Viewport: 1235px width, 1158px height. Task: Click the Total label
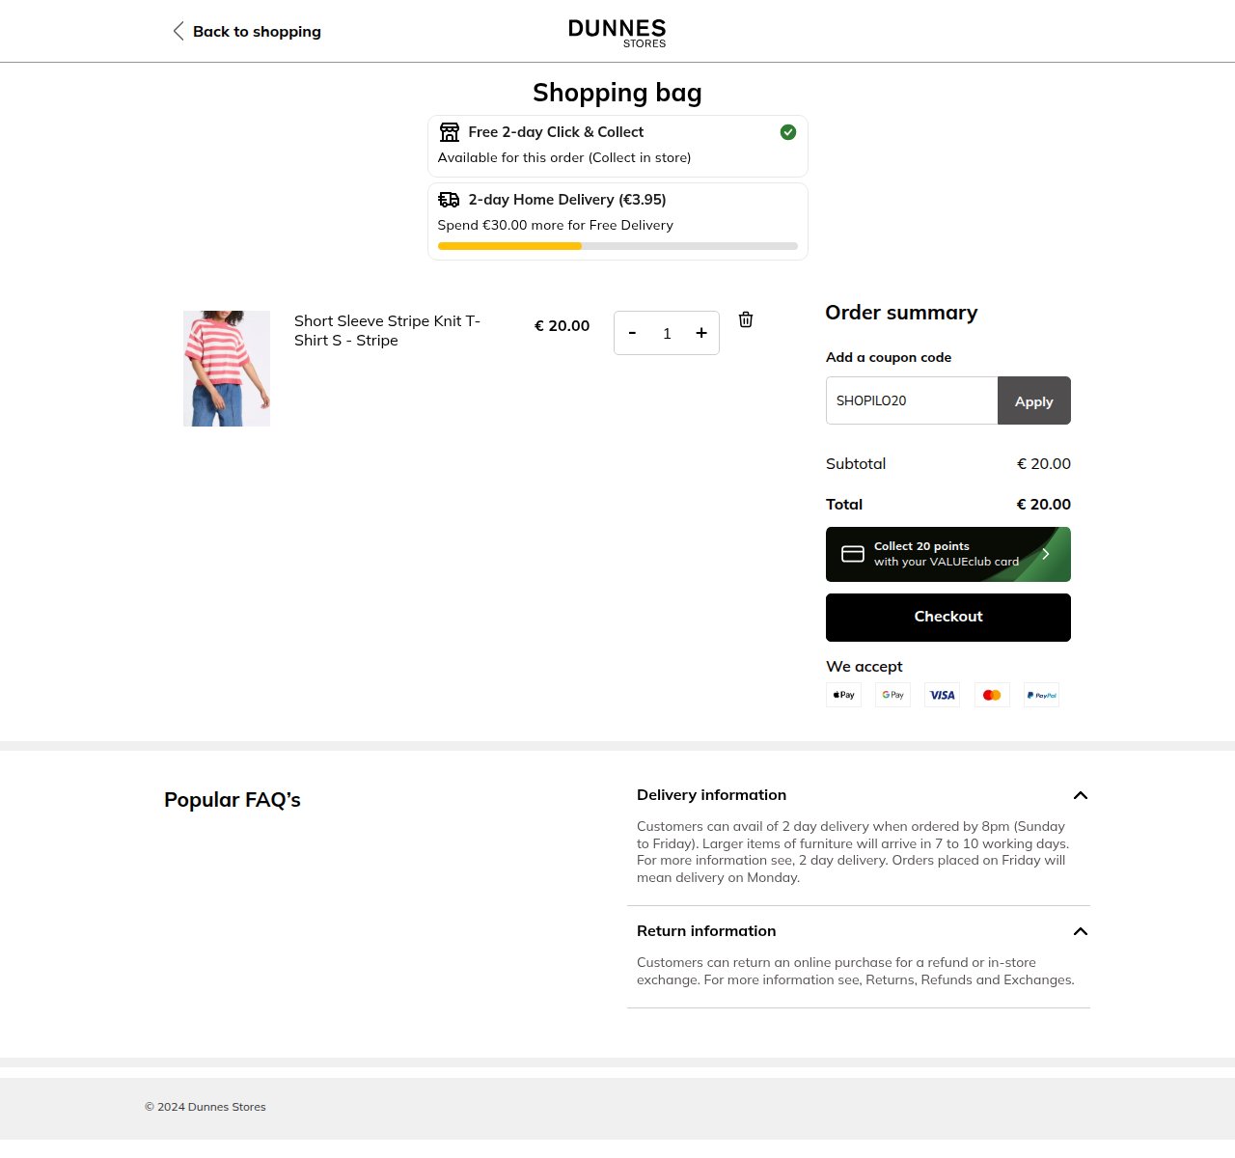point(844,505)
